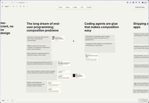Open the reader book extension icon
Viewport: 149px width, 103px height.
[130, 2]
